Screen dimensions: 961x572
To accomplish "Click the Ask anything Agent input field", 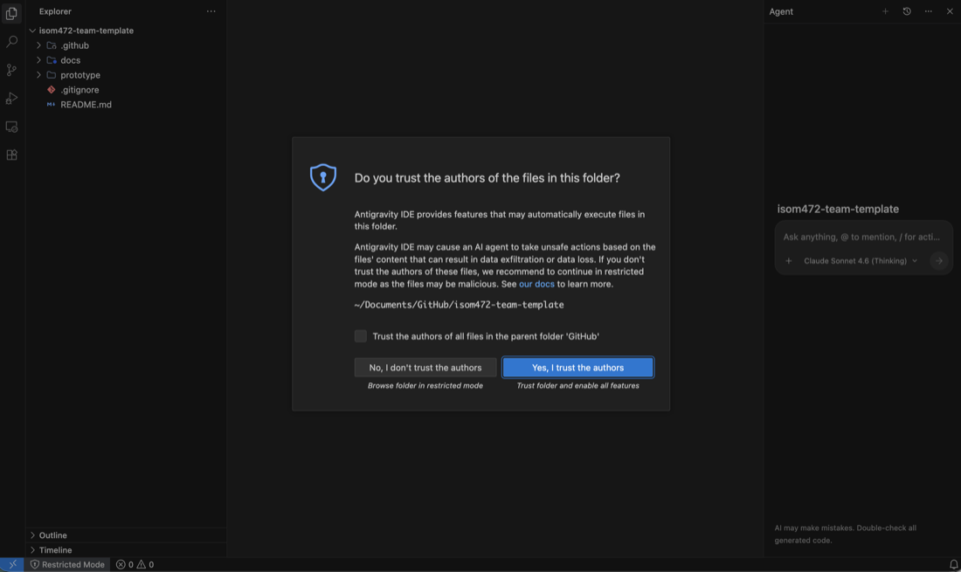I will click(x=861, y=237).
